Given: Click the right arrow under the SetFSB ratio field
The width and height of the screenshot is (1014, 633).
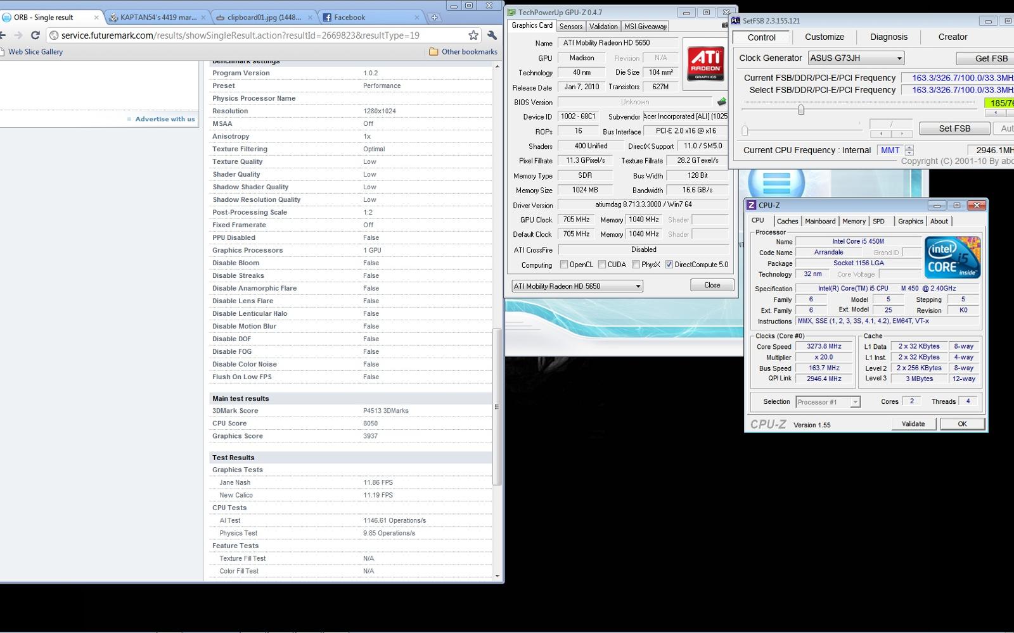Looking at the screenshot, I should tap(902, 134).
